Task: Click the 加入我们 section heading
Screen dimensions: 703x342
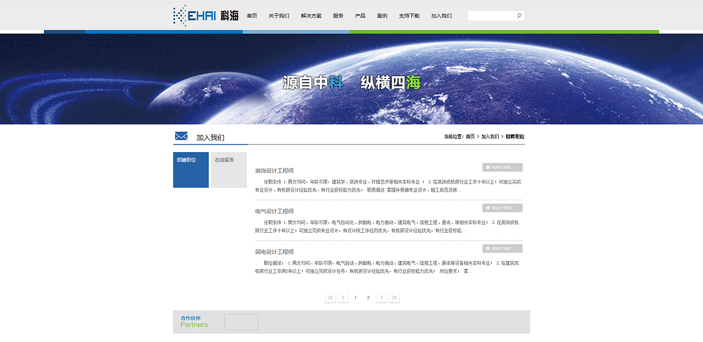Action: click(210, 138)
